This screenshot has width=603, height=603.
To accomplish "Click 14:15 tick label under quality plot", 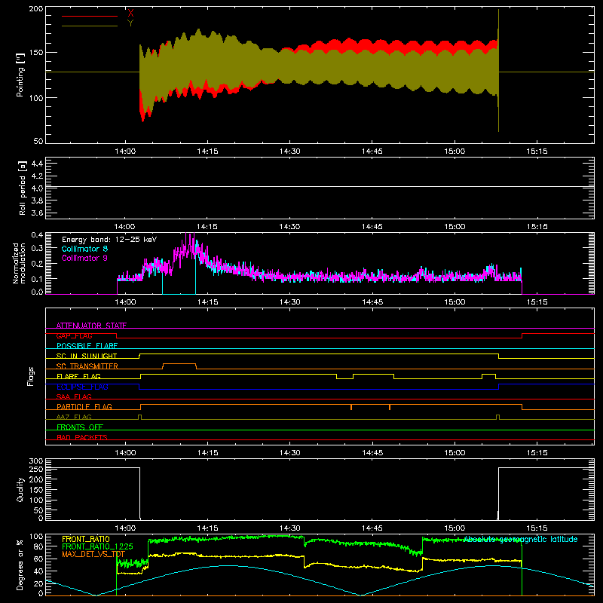I will 208,528.
